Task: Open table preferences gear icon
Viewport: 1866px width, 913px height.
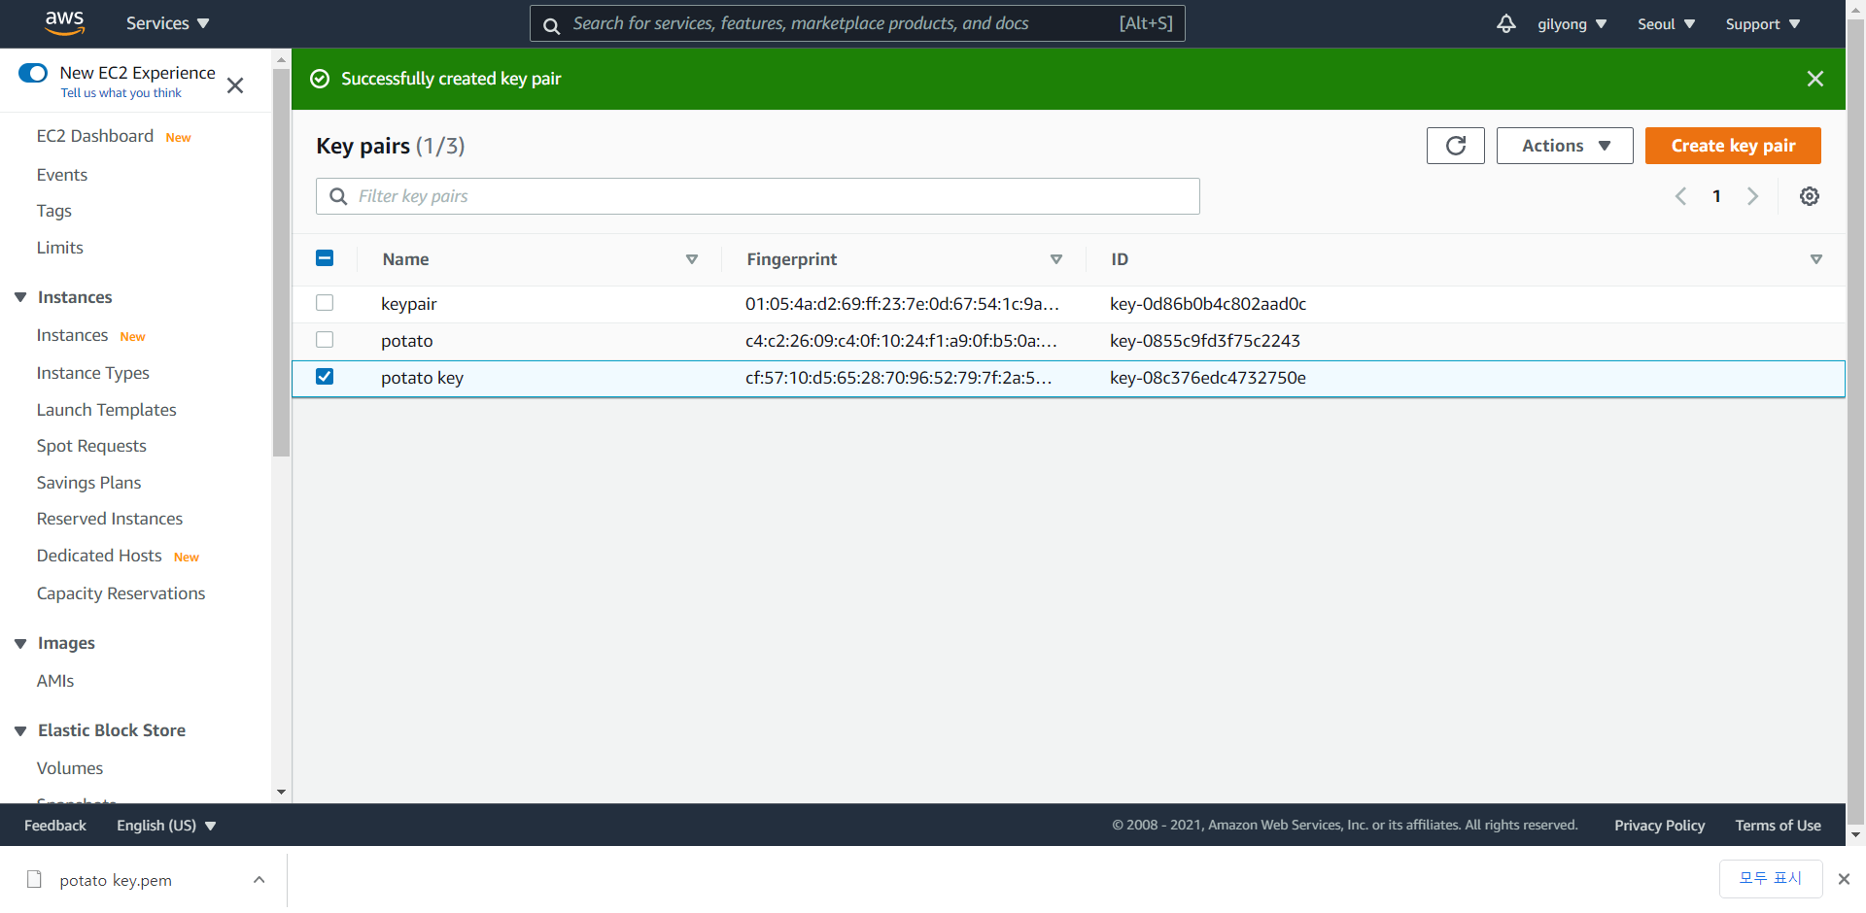Action: coord(1809,196)
